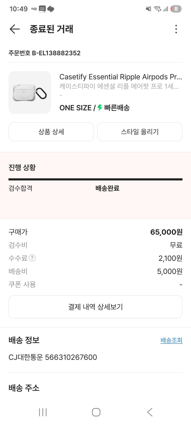
Task: Open recent apps from the navigation bar
Action: (42, 412)
